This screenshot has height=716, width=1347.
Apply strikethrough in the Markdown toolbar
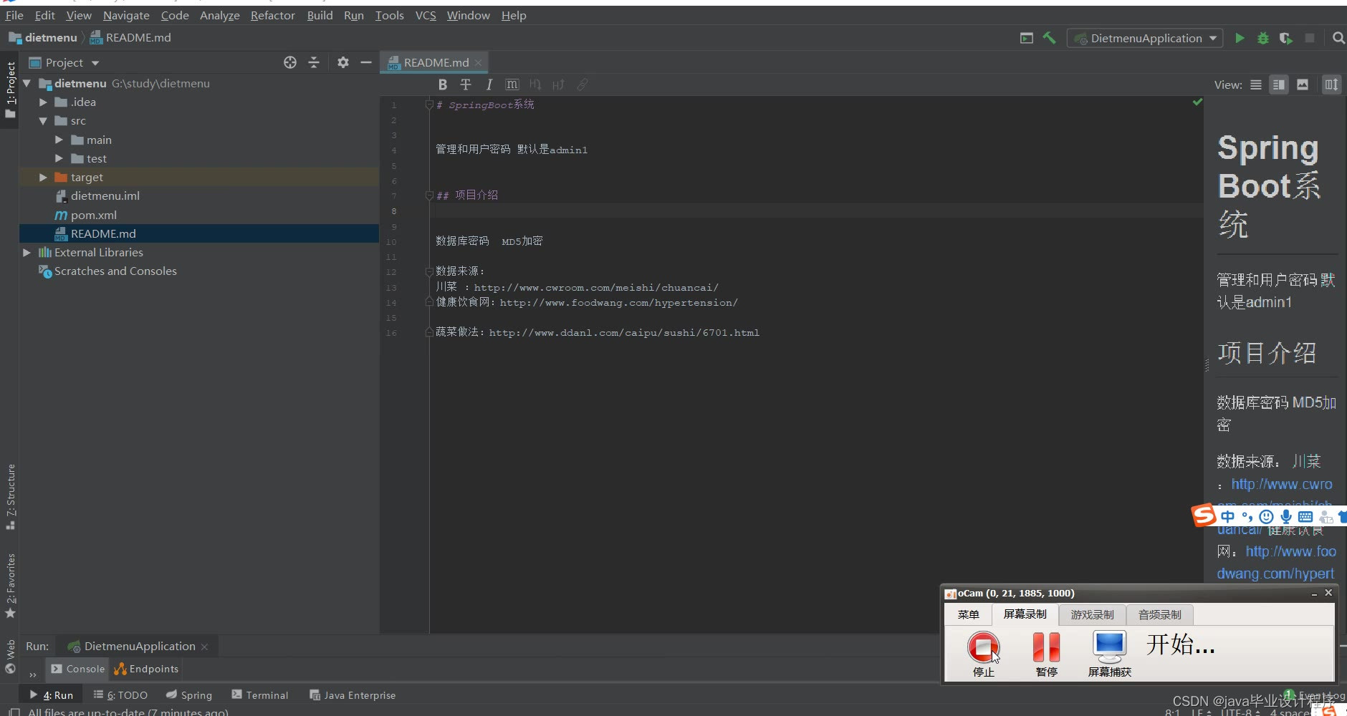coord(466,84)
